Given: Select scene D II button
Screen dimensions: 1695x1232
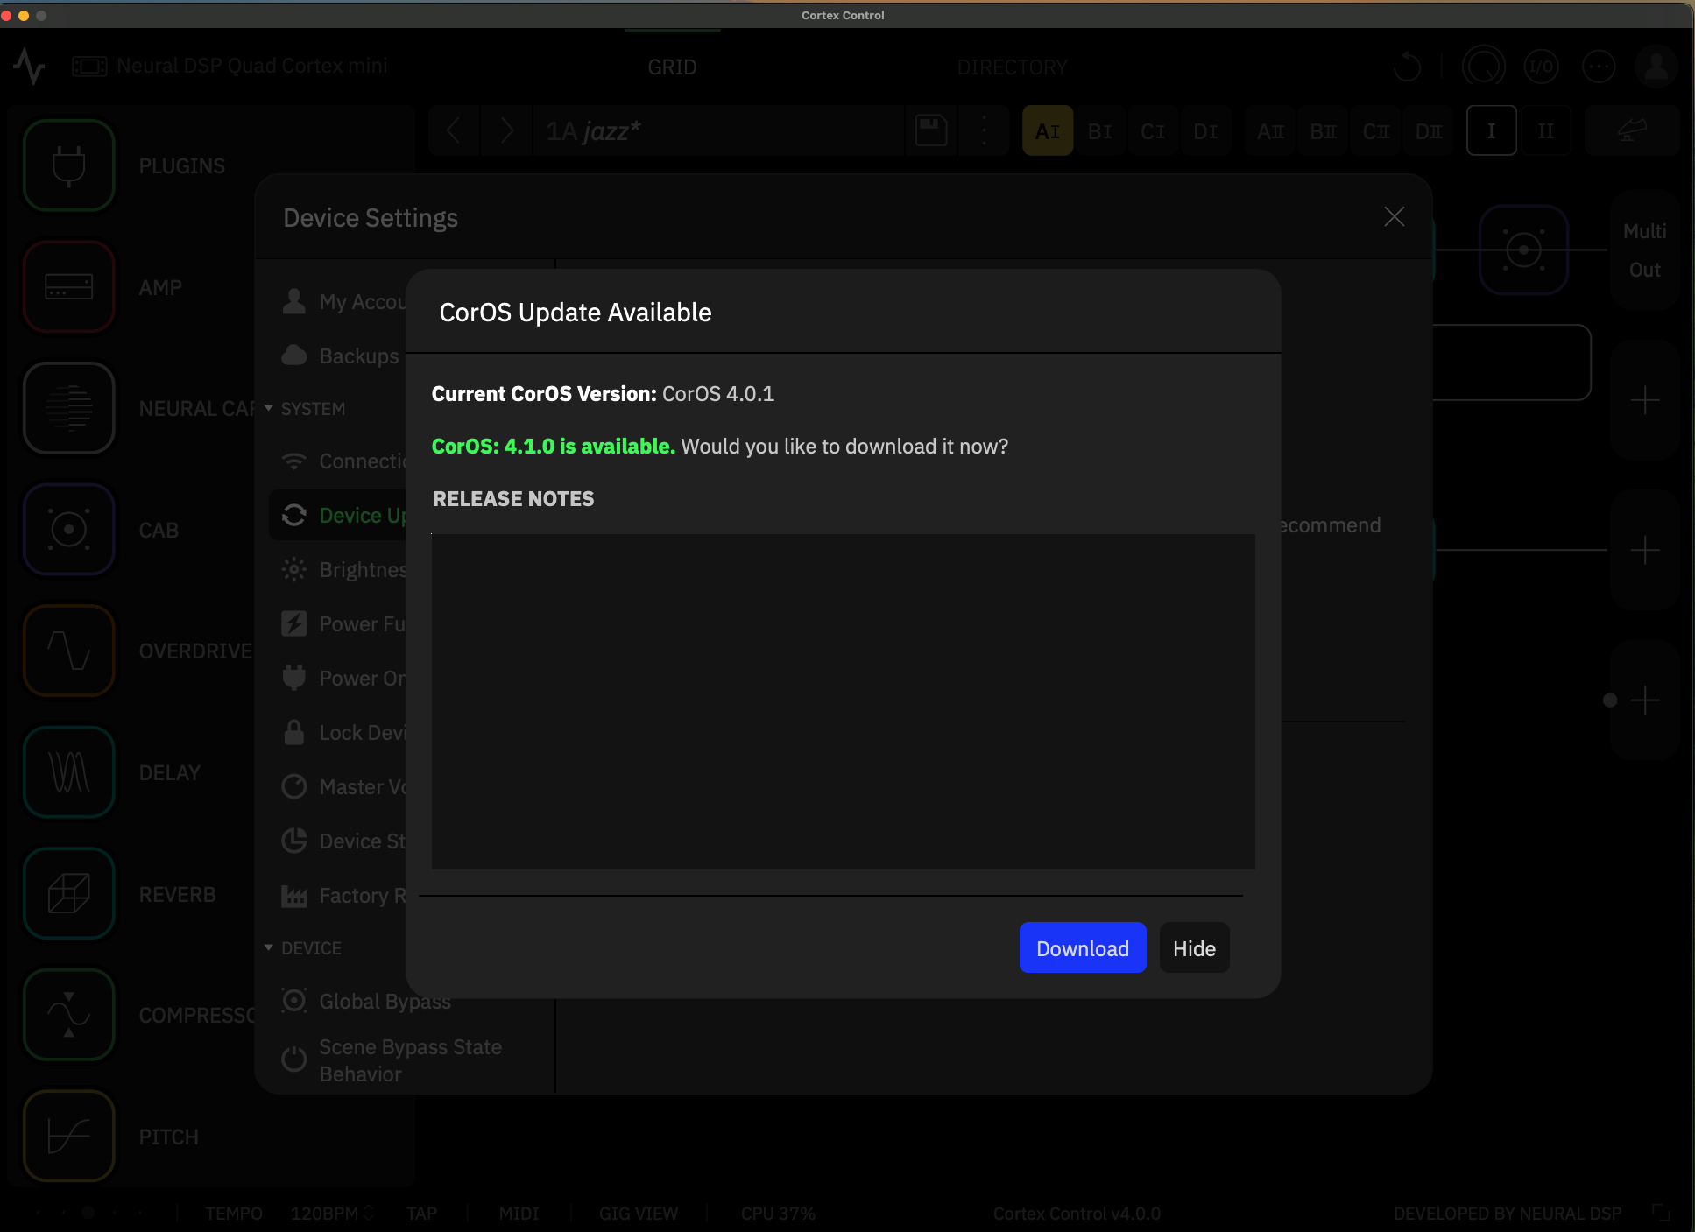Looking at the screenshot, I should click(x=1429, y=131).
